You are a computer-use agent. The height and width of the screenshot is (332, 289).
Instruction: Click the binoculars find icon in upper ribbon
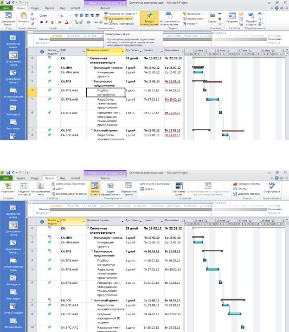point(260,14)
